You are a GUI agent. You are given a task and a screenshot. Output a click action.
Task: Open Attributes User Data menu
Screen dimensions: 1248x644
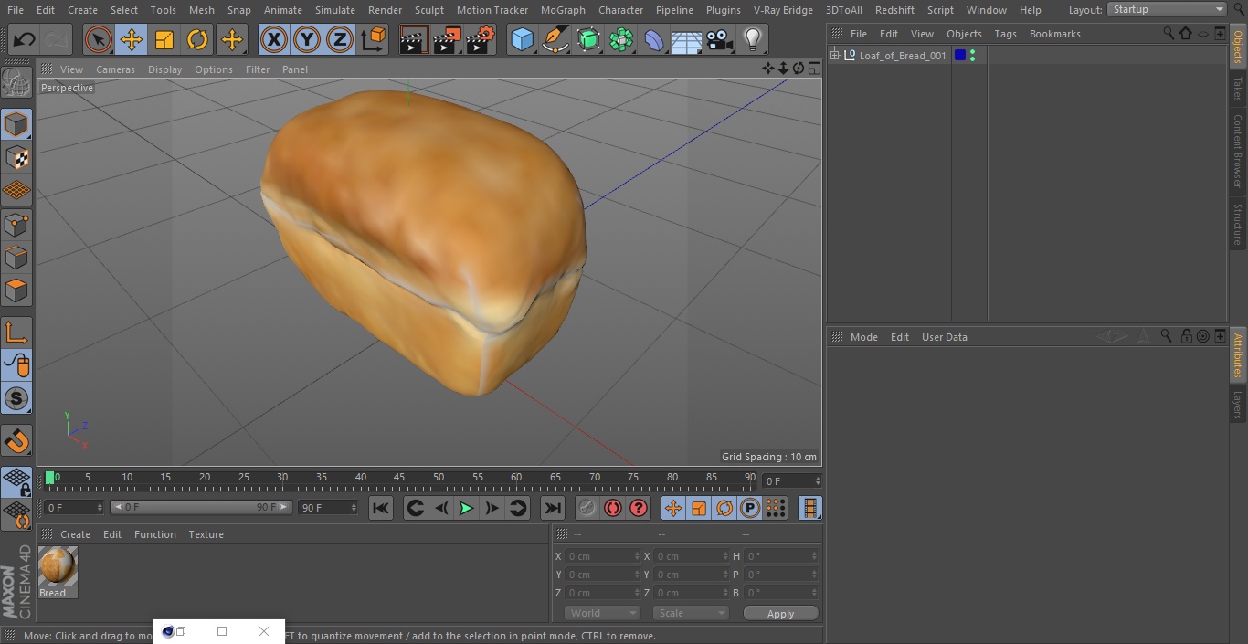coord(944,337)
